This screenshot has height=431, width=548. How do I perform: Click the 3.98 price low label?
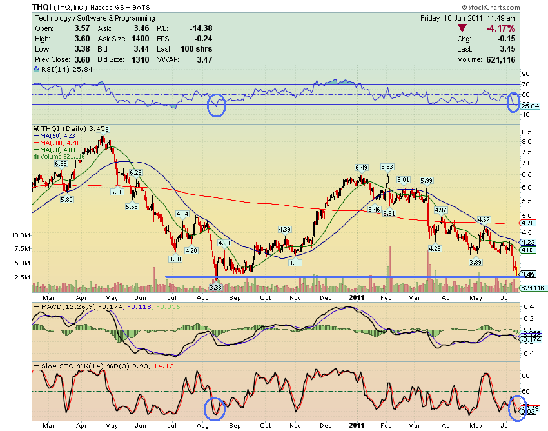[175, 259]
